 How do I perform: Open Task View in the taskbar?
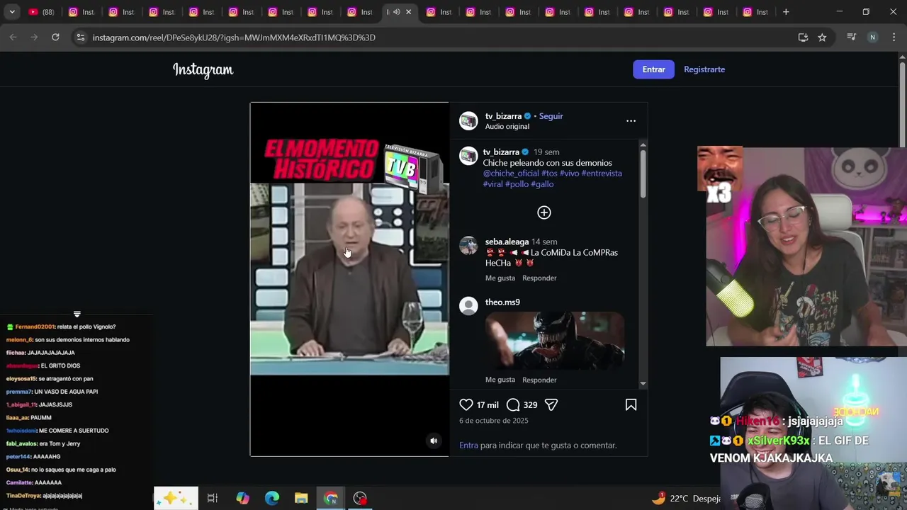pyautogui.click(x=212, y=498)
